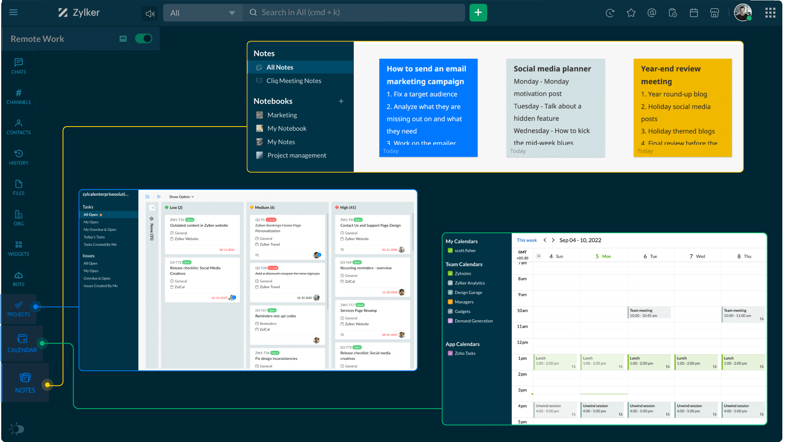Open the History panel
The width and height of the screenshot is (786, 442).
coord(18,157)
